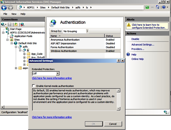
Task: Click the Connections globe connect icon
Action: tap(3, 24)
